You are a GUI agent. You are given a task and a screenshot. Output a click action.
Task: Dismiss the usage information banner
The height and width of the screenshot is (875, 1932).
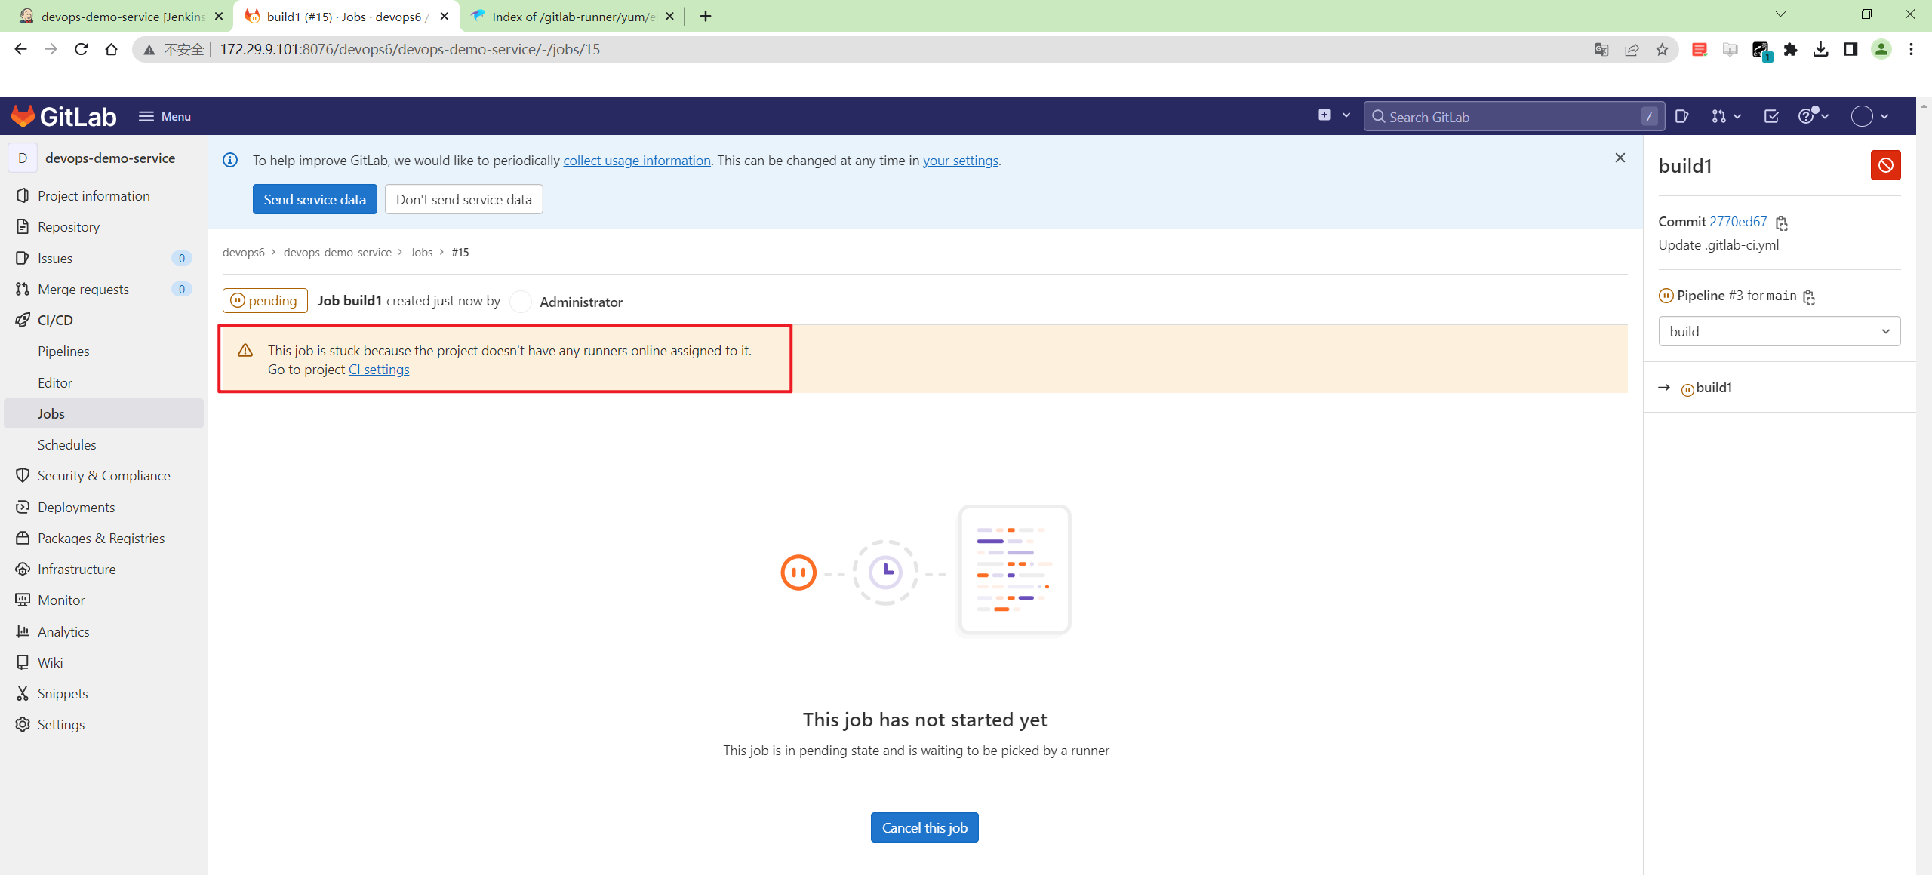tap(1620, 158)
